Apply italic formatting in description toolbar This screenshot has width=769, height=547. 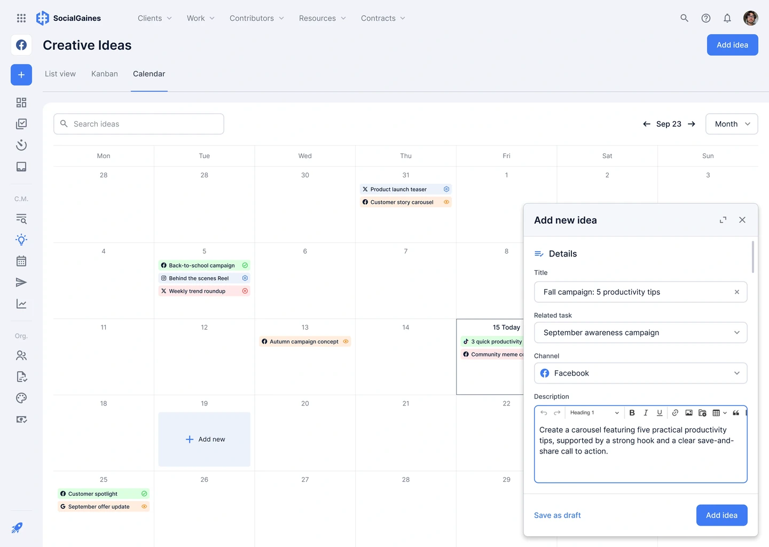coord(646,413)
